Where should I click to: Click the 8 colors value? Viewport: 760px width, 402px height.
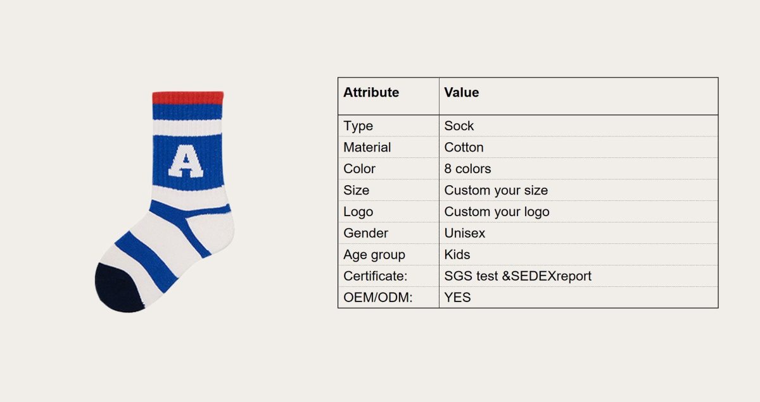pyautogui.click(x=467, y=169)
